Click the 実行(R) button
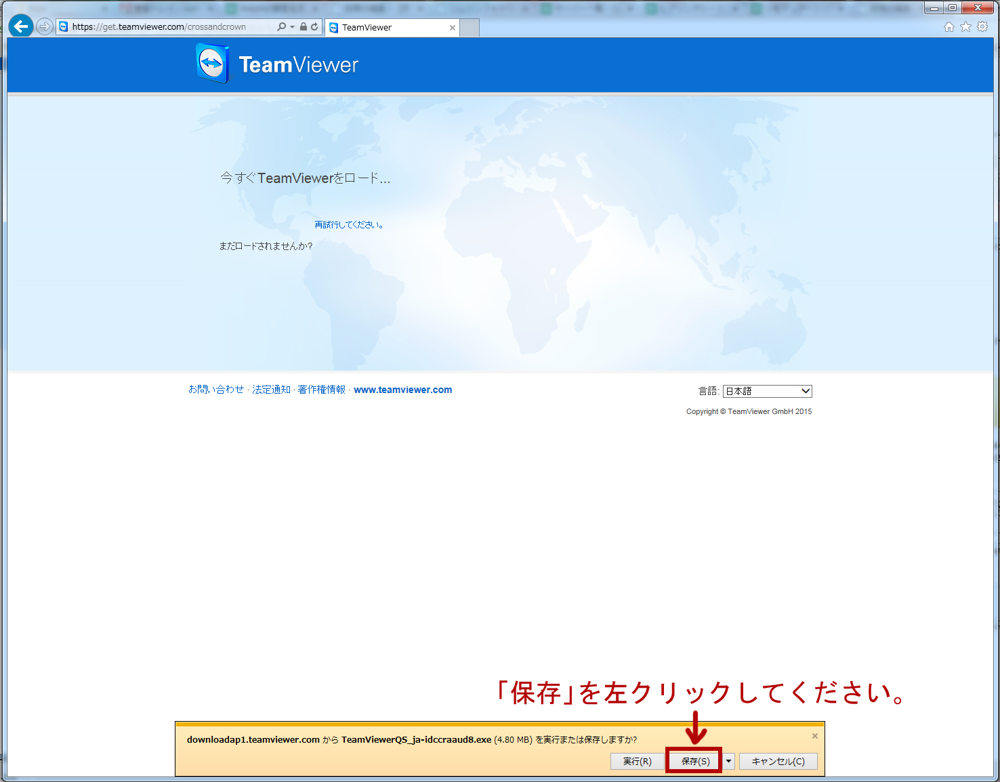The height and width of the screenshot is (782, 1000). point(638,762)
